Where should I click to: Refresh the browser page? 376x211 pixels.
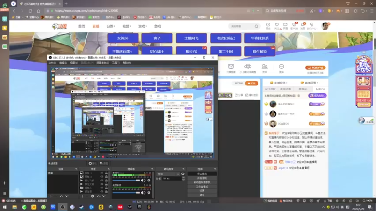tap(30, 11)
